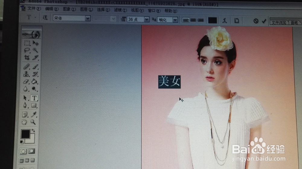
Task: Toggle text orientation button
Action: pyautogui.click(x=45, y=18)
